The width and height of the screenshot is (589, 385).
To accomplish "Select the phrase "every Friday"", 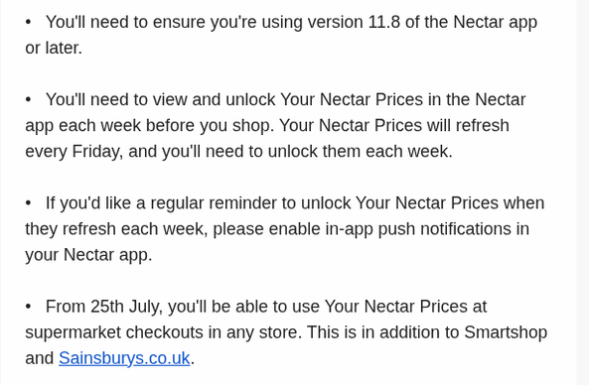I will coord(73,152).
